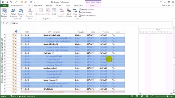Open the Customize Quick Access Toolbar menu

tap(34, 2)
